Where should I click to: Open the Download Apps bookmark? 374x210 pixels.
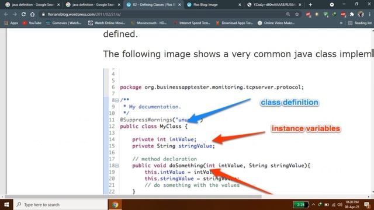click(x=234, y=23)
